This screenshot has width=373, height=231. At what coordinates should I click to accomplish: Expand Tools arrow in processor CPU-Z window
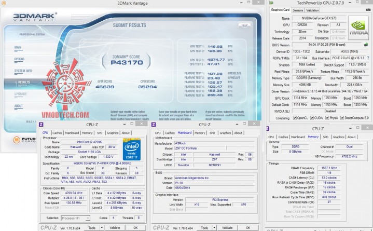tap(102, 228)
